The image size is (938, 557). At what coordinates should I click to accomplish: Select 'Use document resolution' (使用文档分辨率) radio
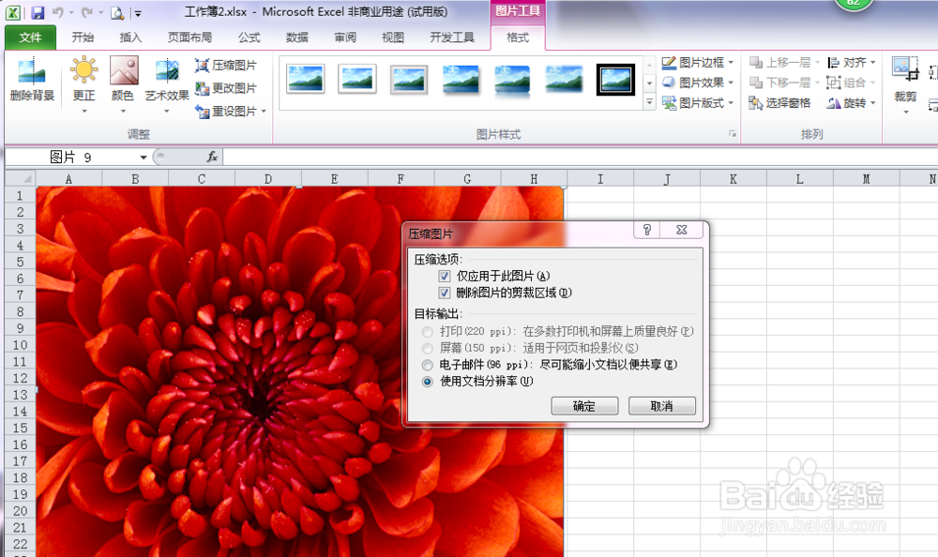coord(427,382)
